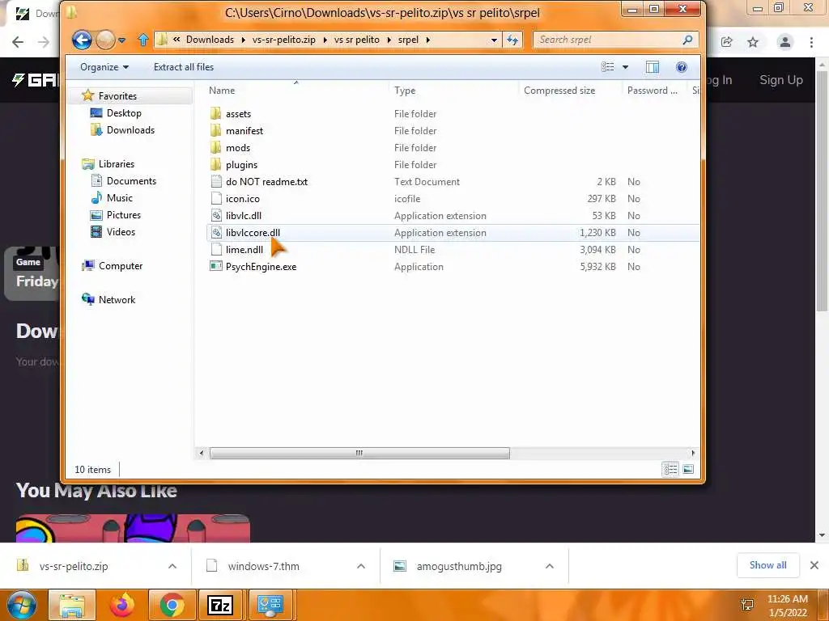Click Show all downloads button

767,565
